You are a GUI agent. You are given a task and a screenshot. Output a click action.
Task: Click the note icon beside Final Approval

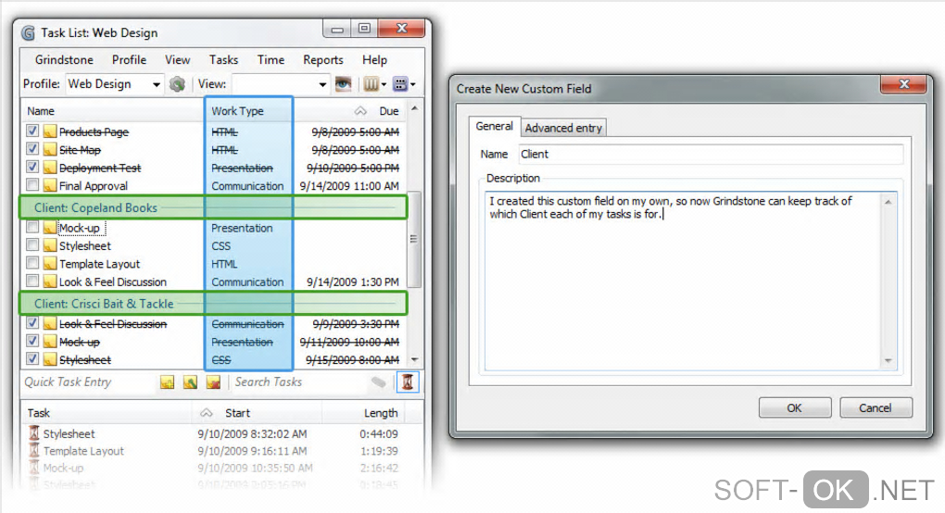coord(50,185)
